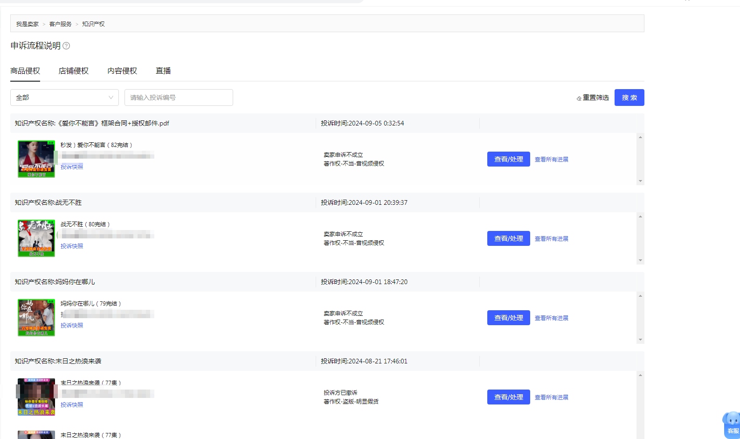Open 投诉快照 under 爱你不能言（82完结）

point(72,167)
